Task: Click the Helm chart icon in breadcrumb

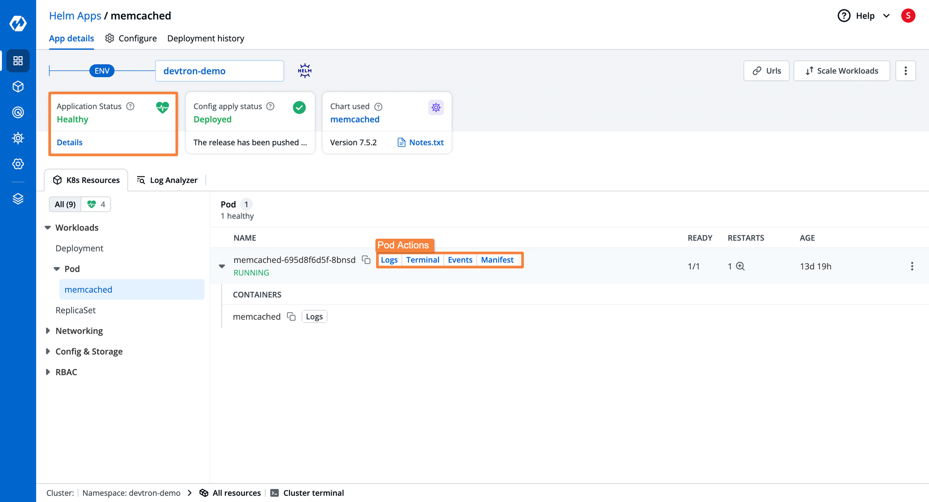Action: click(x=304, y=71)
